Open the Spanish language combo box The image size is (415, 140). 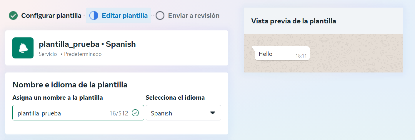click(x=183, y=113)
